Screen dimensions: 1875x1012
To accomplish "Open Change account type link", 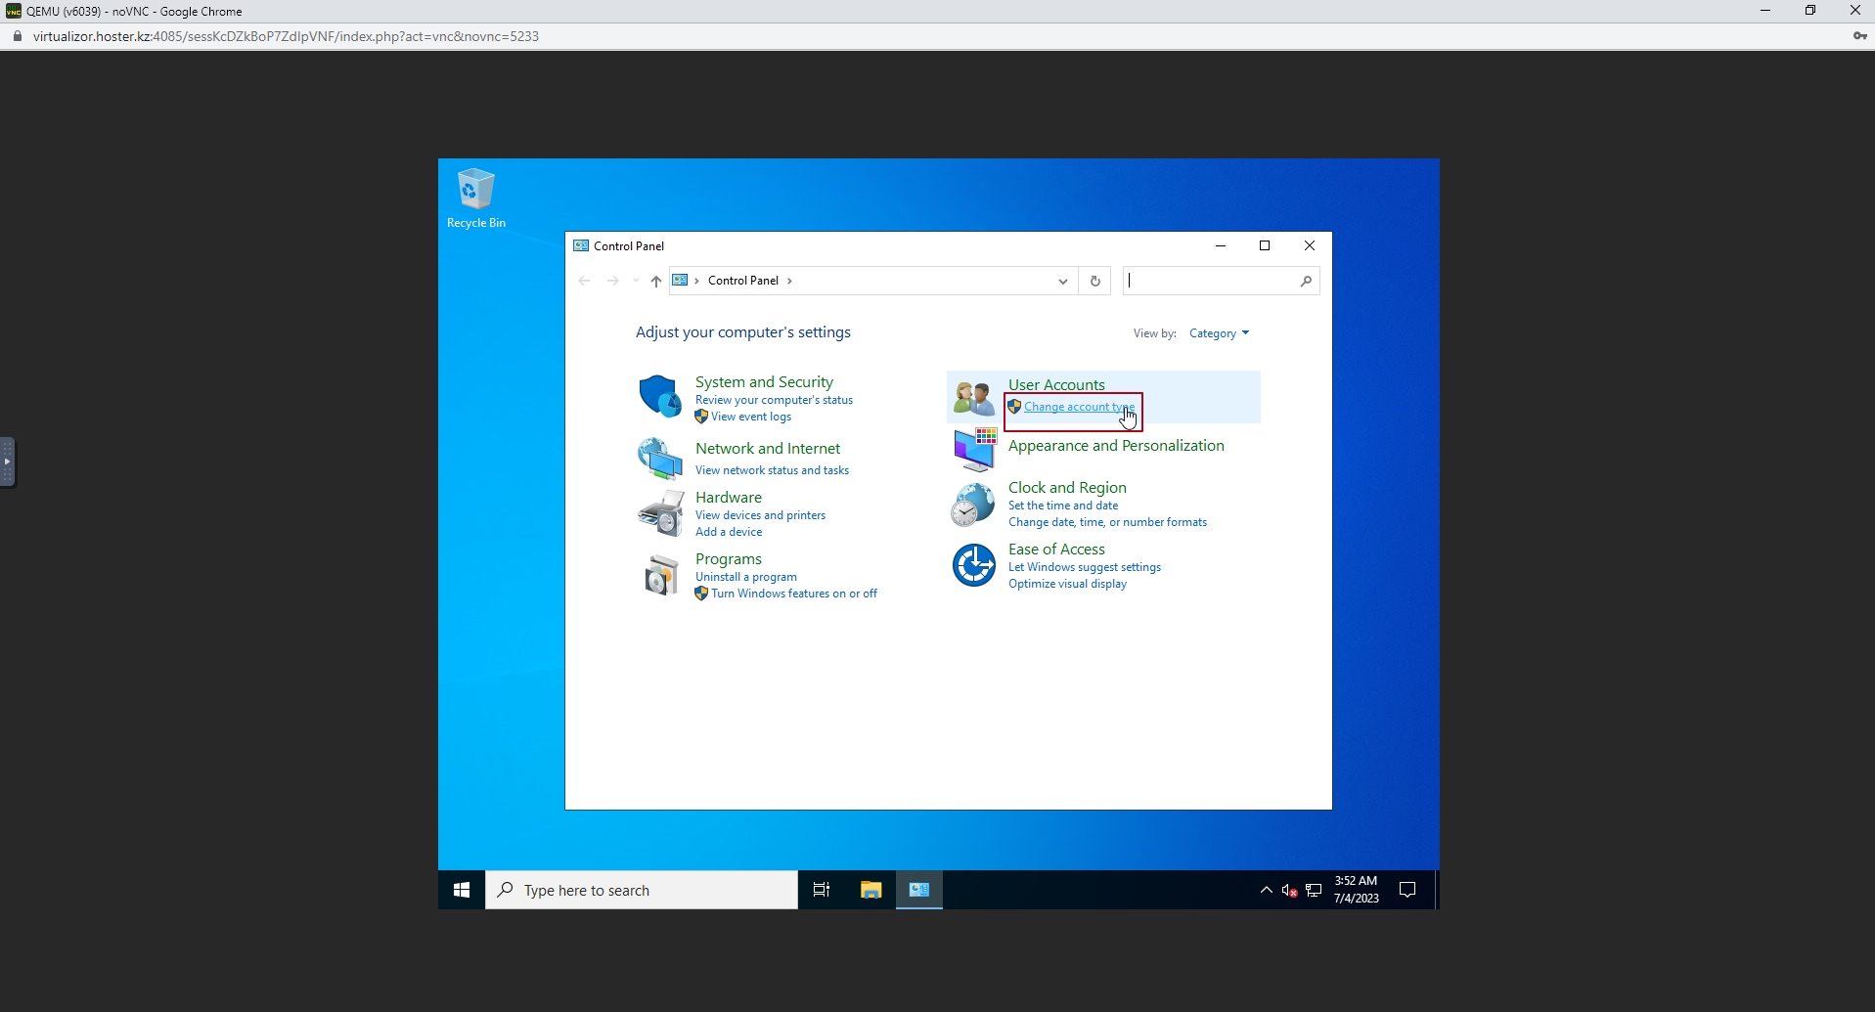I will [1079, 407].
